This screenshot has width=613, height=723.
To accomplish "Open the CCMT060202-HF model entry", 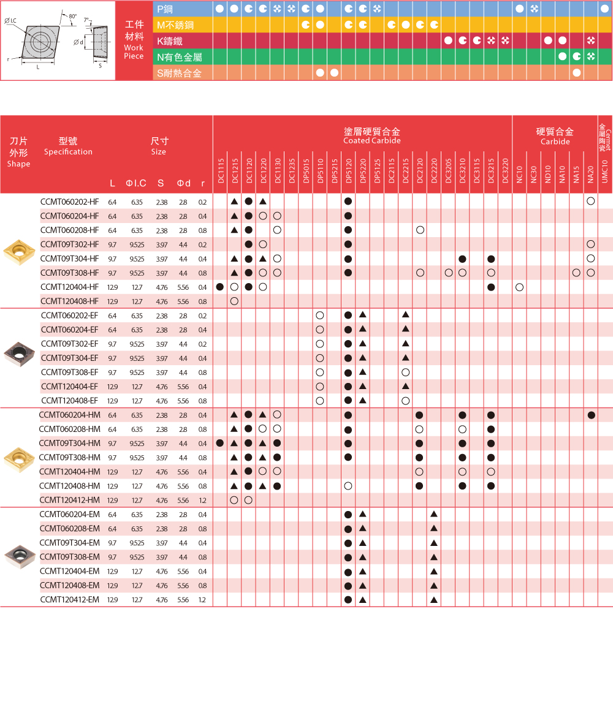I will point(69,202).
